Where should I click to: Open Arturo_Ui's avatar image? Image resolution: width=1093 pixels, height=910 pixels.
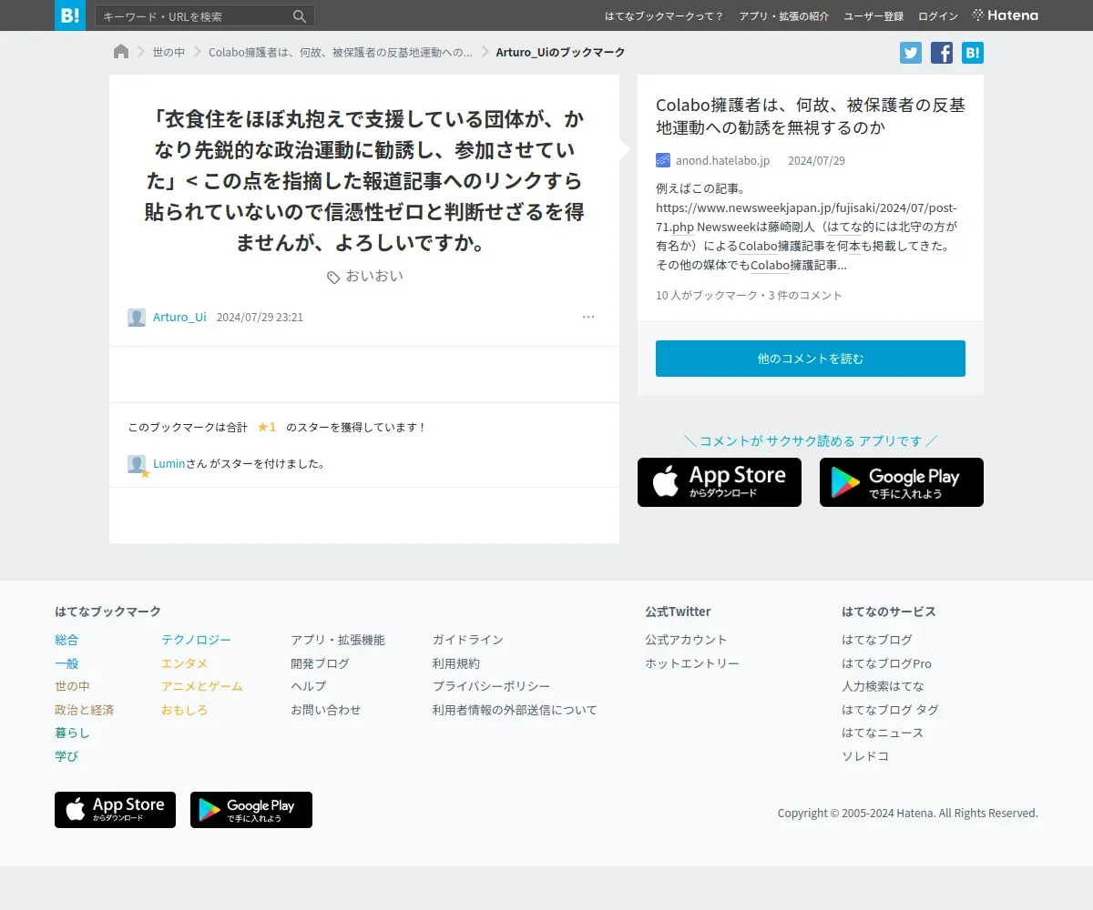coord(137,318)
